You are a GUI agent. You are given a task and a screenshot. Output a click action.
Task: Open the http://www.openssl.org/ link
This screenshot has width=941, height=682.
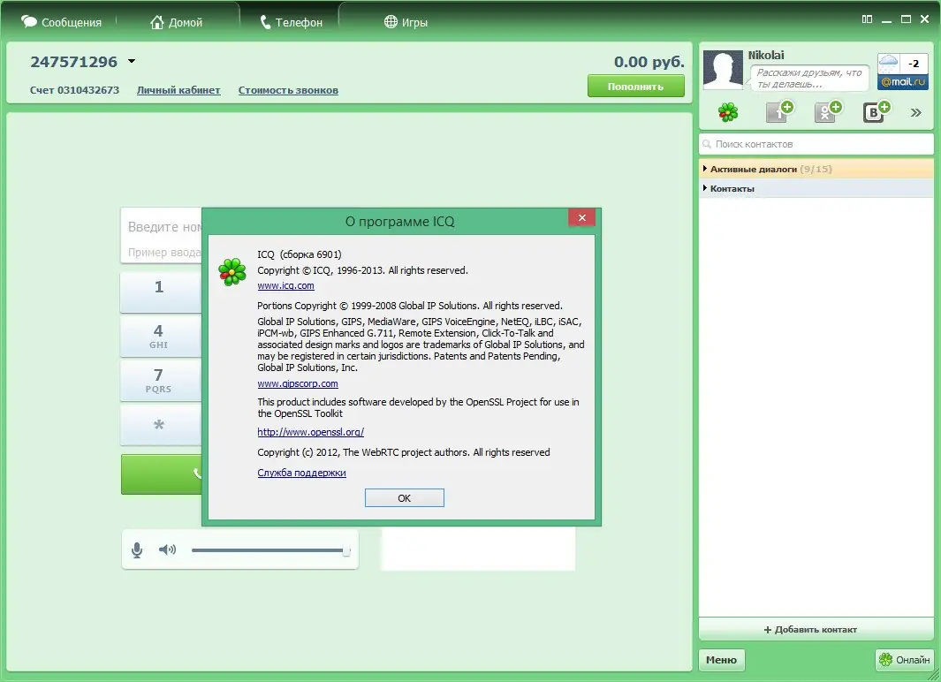tap(311, 432)
